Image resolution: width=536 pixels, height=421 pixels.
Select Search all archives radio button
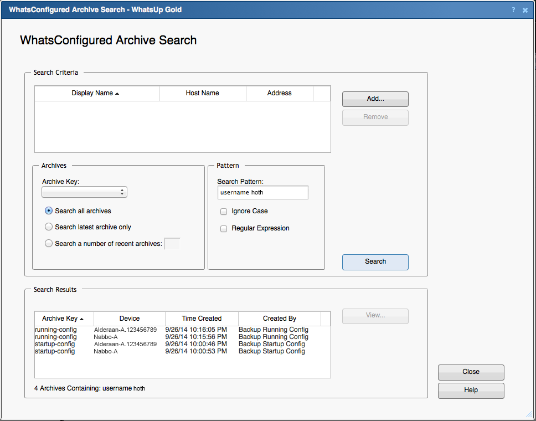(x=49, y=210)
